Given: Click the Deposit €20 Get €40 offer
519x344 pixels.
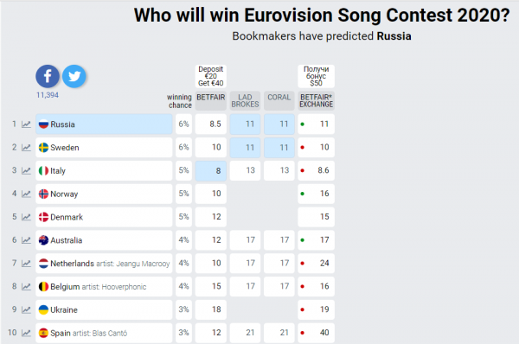Looking at the screenshot, I should (211, 76).
